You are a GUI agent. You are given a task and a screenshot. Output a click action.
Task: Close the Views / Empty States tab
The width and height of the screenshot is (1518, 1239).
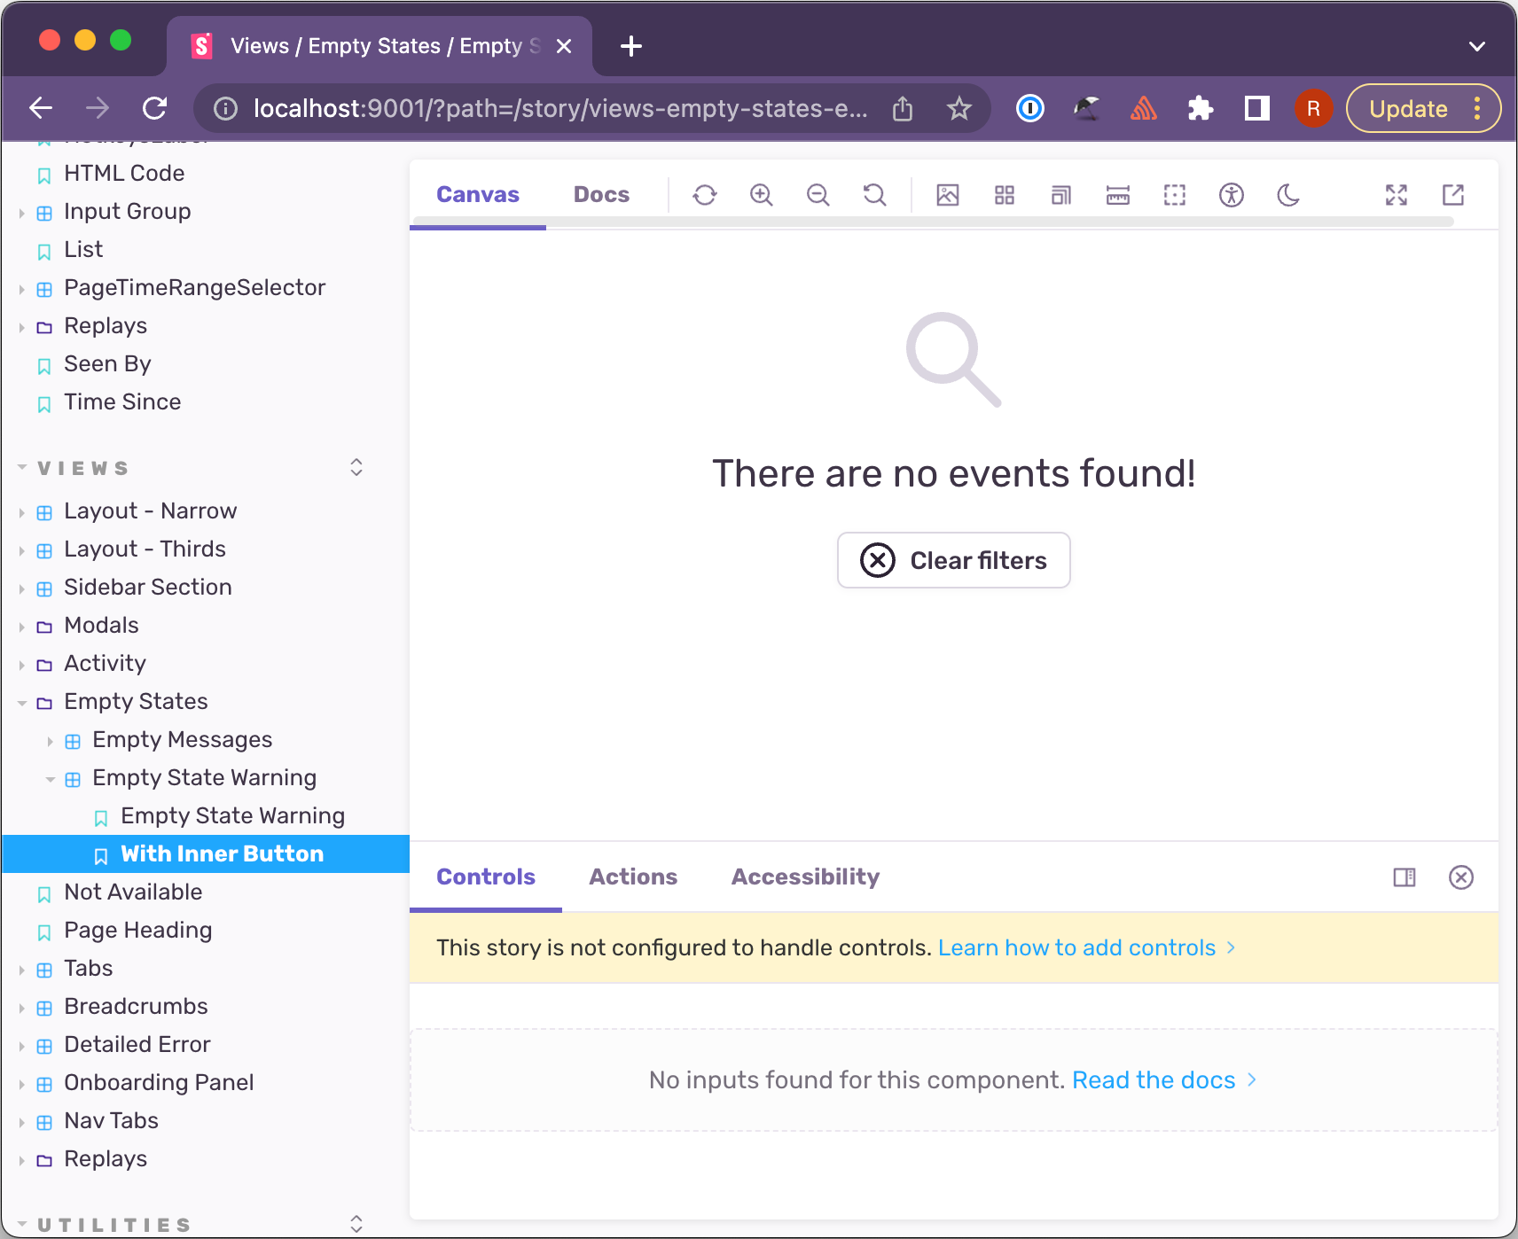point(564,46)
